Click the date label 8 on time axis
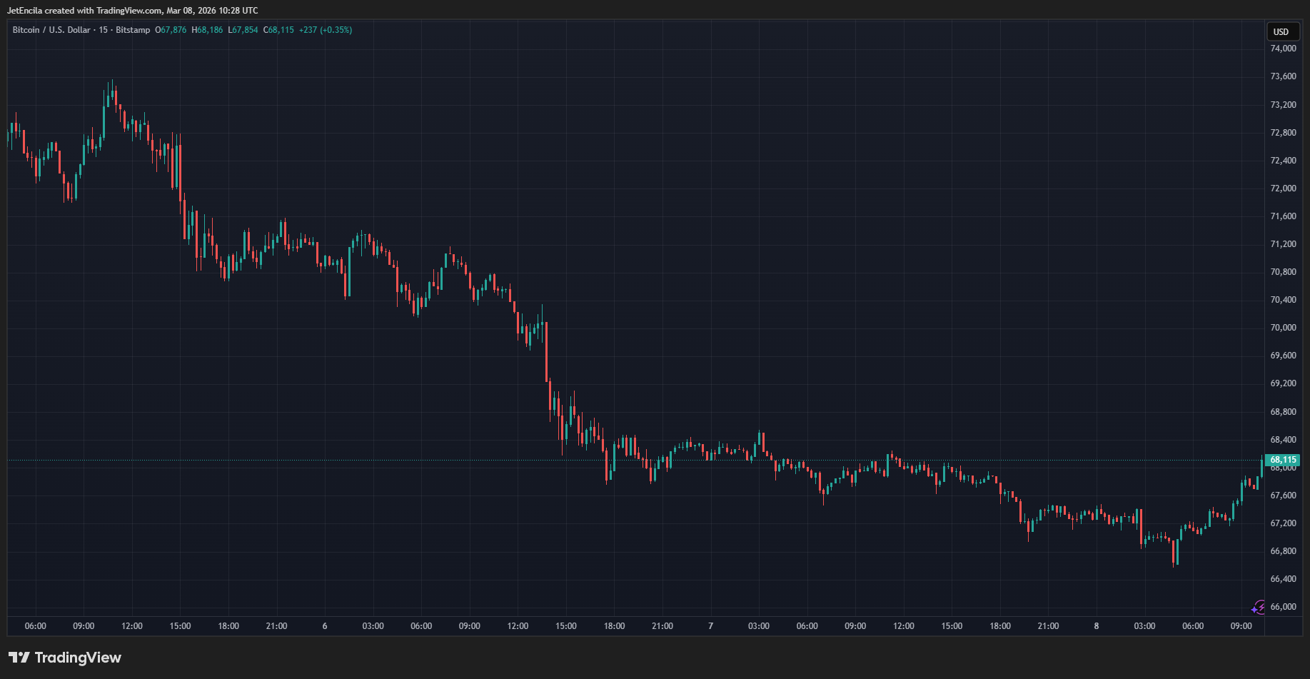This screenshot has width=1310, height=679. point(1097,626)
